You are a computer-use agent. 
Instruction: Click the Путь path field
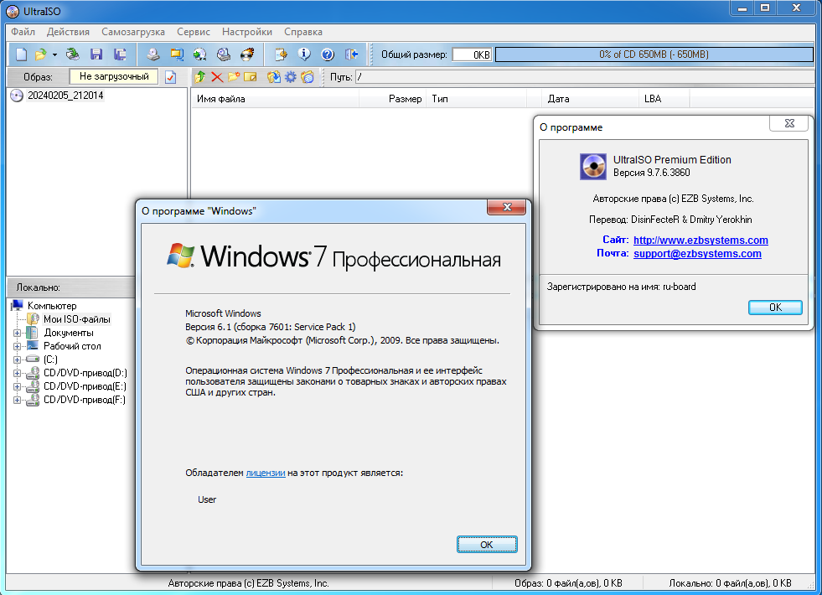tap(585, 77)
